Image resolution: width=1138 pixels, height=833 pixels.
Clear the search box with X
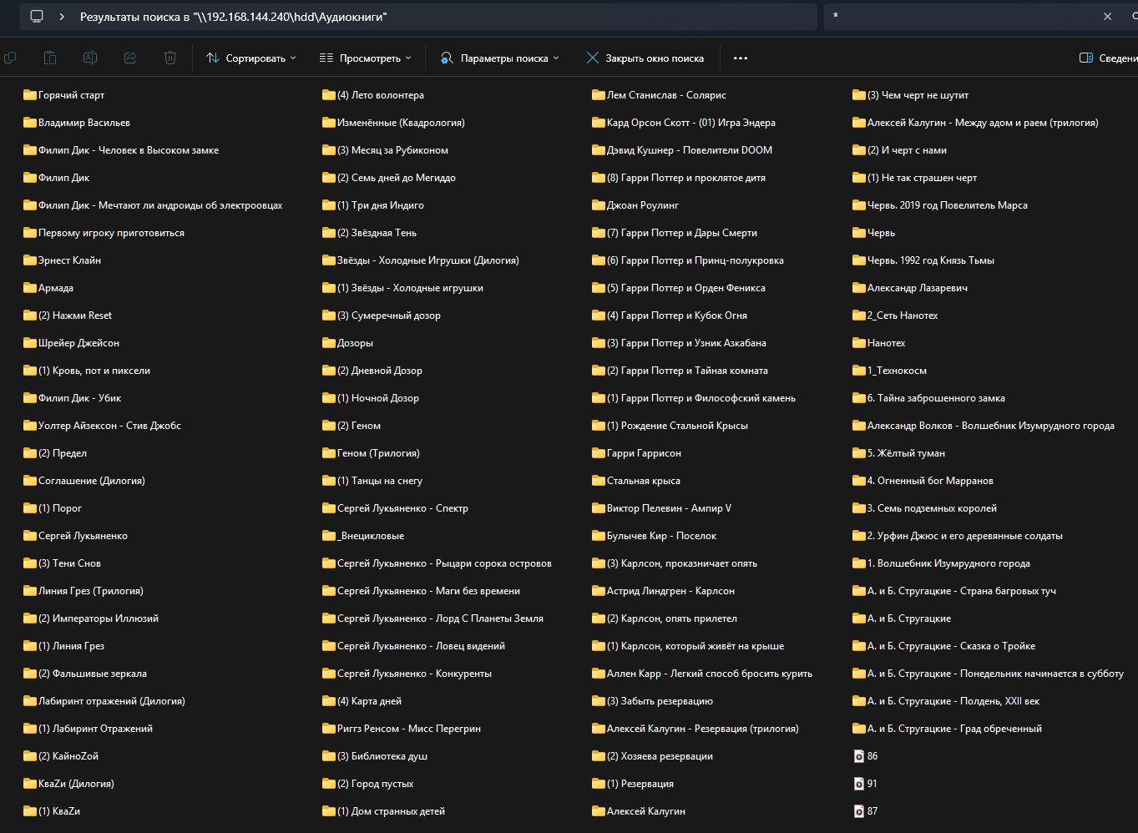point(1107,17)
